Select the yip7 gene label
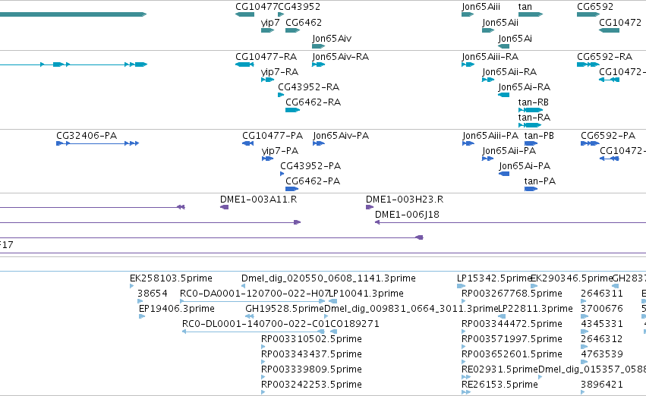Screen dimensions: 646x396 (x=270, y=23)
